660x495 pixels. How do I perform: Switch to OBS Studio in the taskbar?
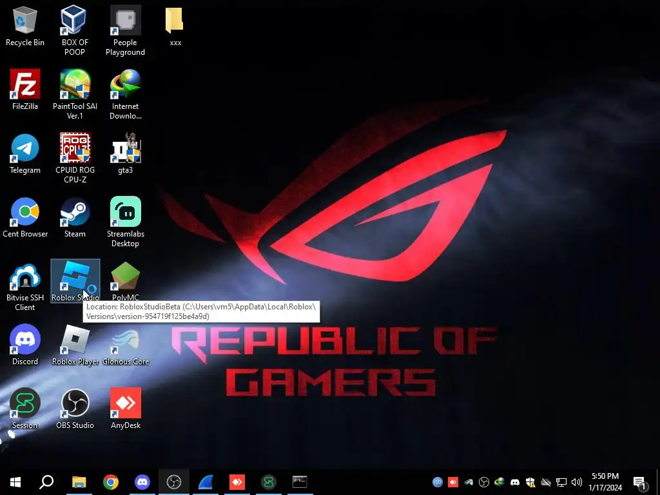point(174,482)
